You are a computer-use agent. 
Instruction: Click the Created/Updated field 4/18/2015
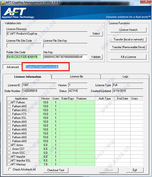128,91
